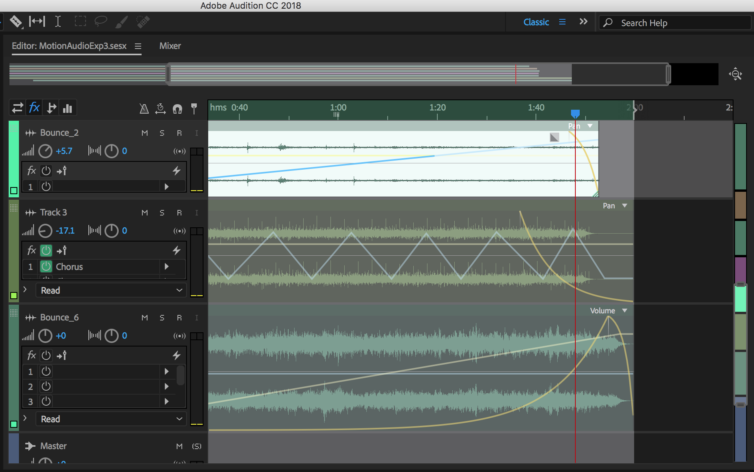The height and width of the screenshot is (472, 754).
Task: Show the fx effects track view
Action: [34, 108]
